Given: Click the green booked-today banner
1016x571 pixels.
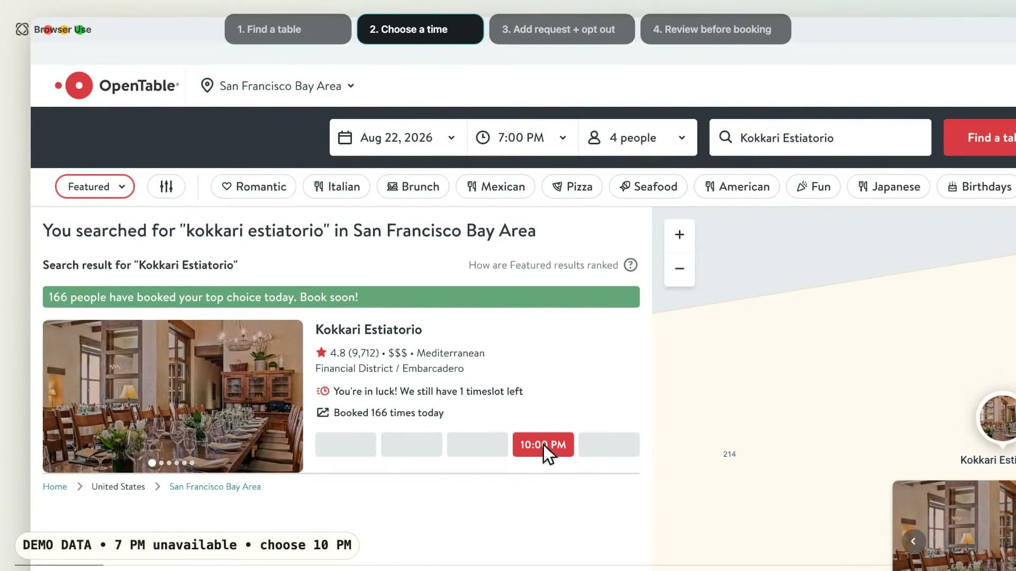Looking at the screenshot, I should (341, 297).
